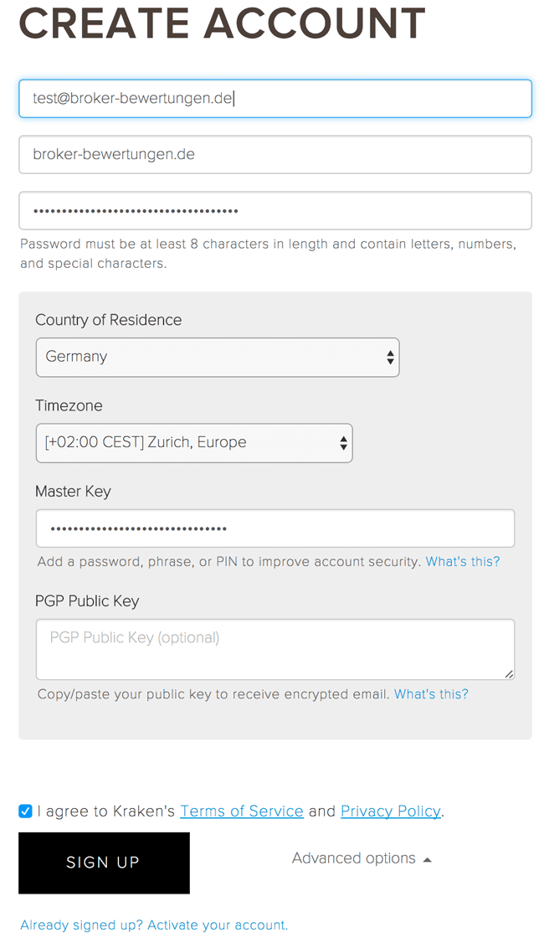Image resolution: width=544 pixels, height=948 pixels.
Task: Click the Germany dropdown arrow icon
Action: (391, 358)
